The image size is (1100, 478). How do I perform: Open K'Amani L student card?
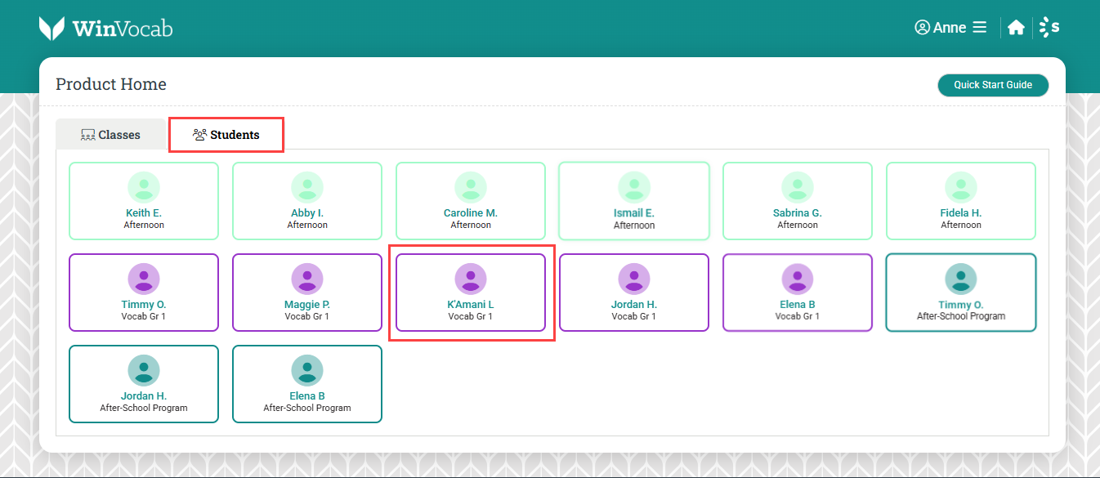coord(471,293)
